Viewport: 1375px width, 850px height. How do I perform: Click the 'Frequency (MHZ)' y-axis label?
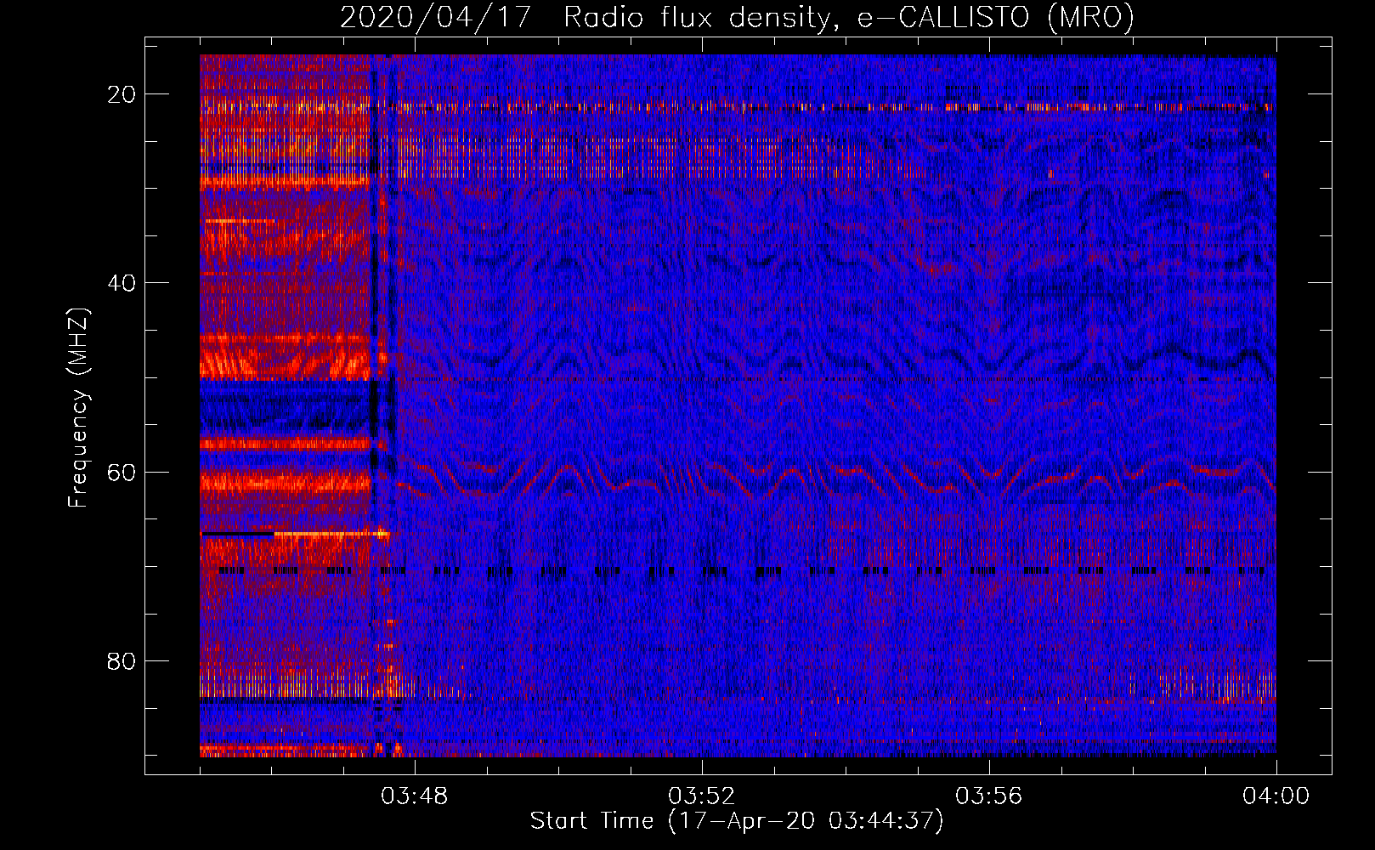78,408
